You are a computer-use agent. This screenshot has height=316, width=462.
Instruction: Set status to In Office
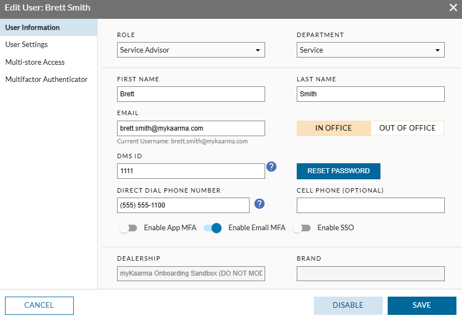pyautogui.click(x=333, y=128)
